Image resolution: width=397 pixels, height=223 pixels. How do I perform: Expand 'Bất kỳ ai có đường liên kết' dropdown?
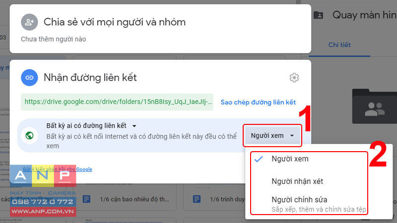(134, 126)
